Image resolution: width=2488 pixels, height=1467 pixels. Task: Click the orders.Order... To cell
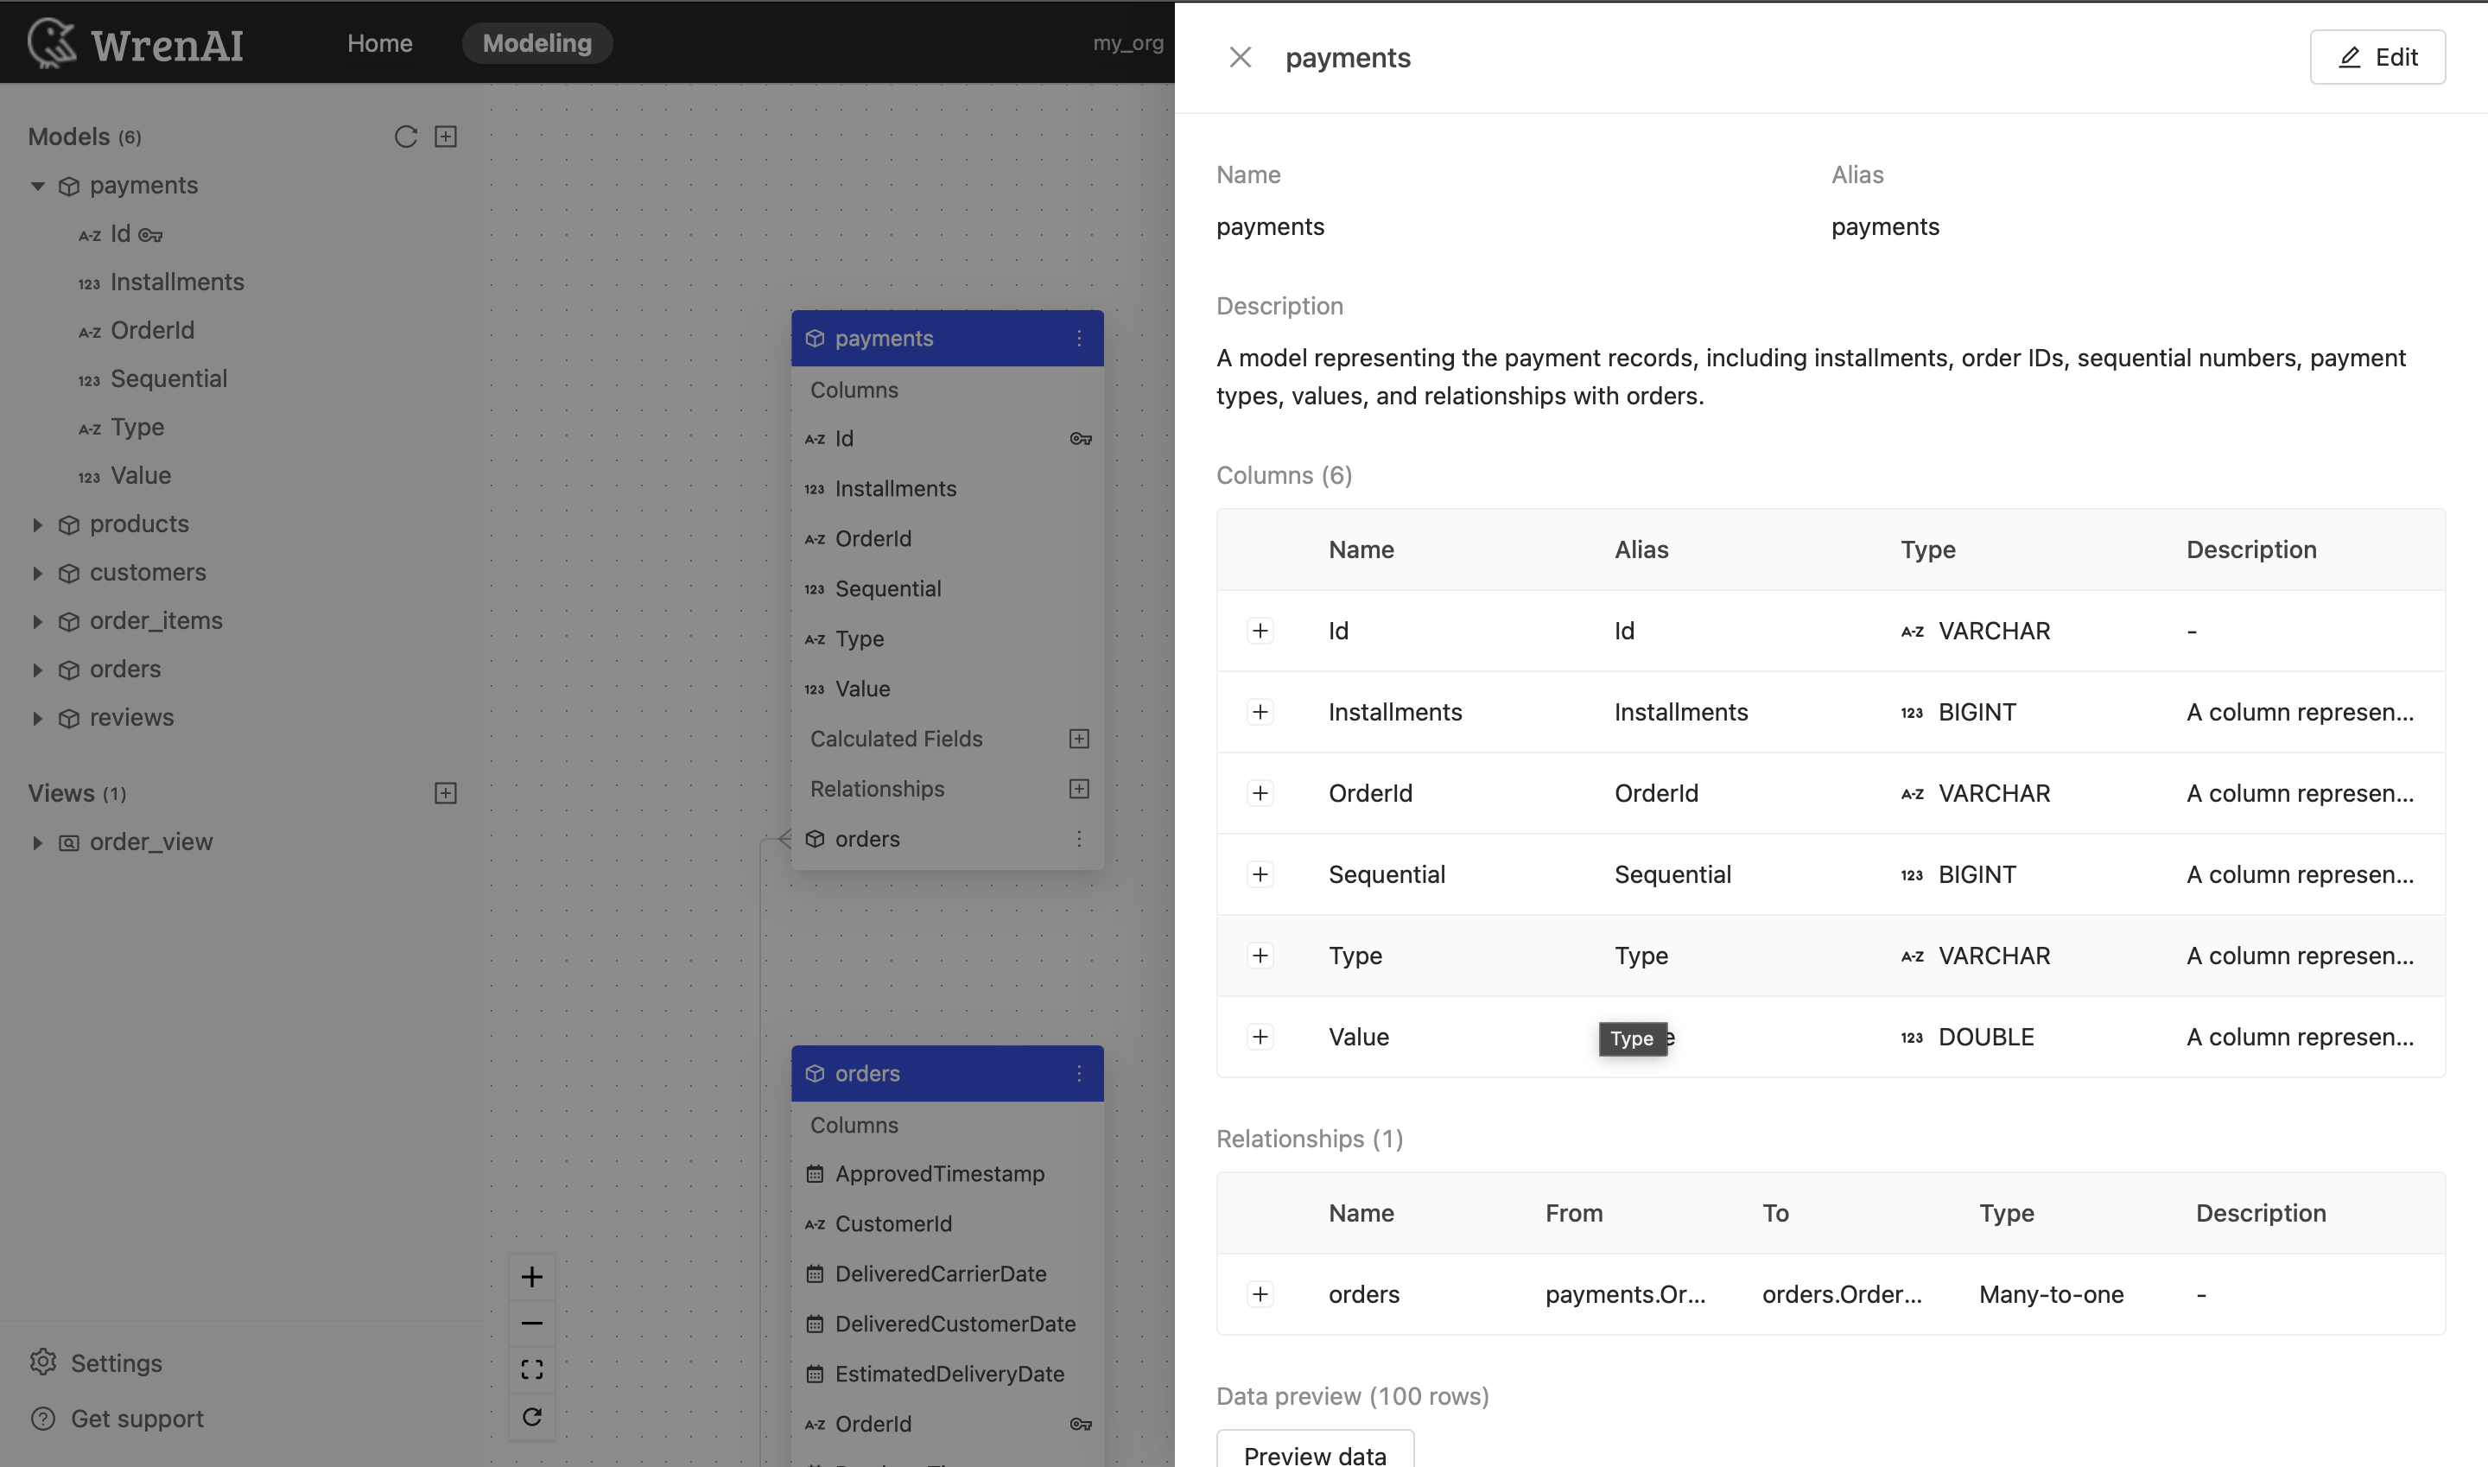click(1842, 1294)
